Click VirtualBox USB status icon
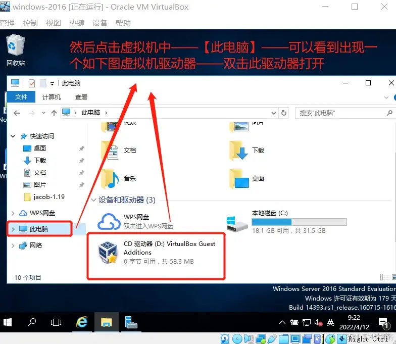396x344 pixels. click(x=272, y=338)
